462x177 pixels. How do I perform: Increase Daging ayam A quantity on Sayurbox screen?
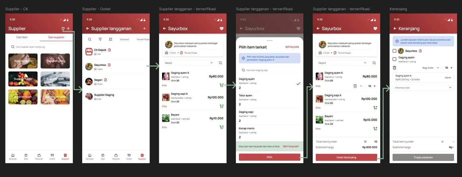coord(375,86)
